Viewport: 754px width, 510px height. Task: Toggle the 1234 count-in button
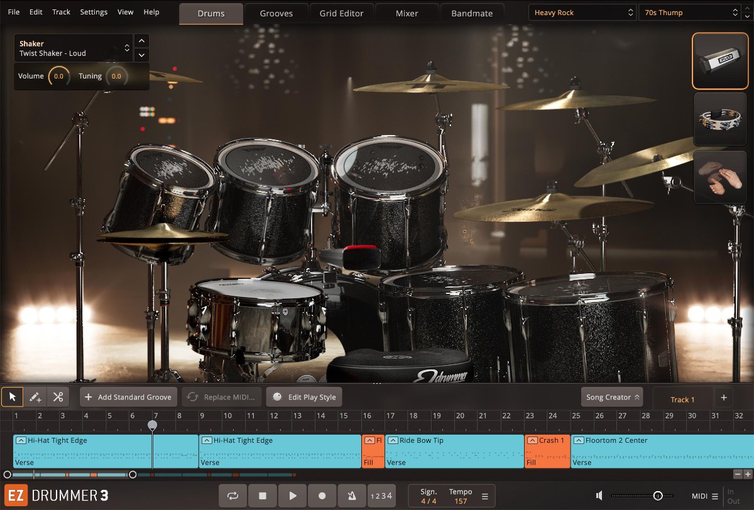381,496
